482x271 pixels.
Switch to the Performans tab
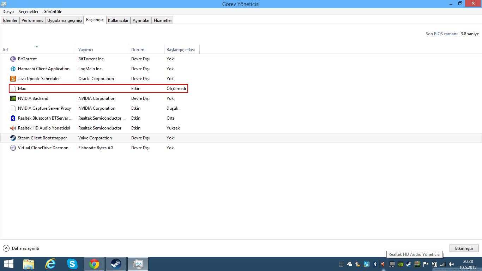(x=32, y=20)
